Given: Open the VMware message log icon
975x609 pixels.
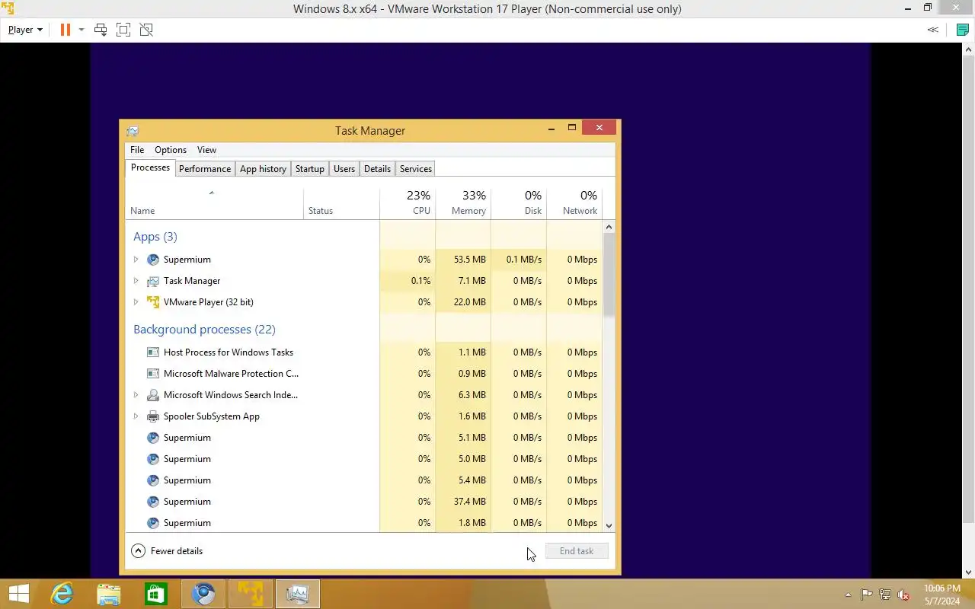Looking at the screenshot, I should point(963,30).
